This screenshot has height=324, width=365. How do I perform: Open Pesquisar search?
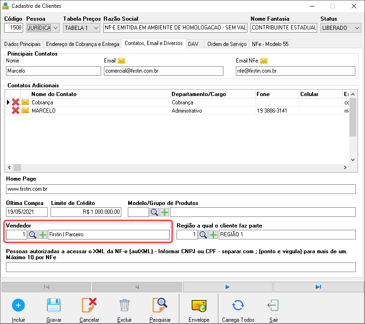point(160,310)
